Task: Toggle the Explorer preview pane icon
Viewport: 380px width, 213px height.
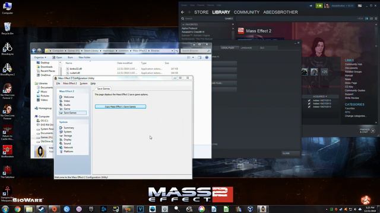Action: tap(199, 57)
